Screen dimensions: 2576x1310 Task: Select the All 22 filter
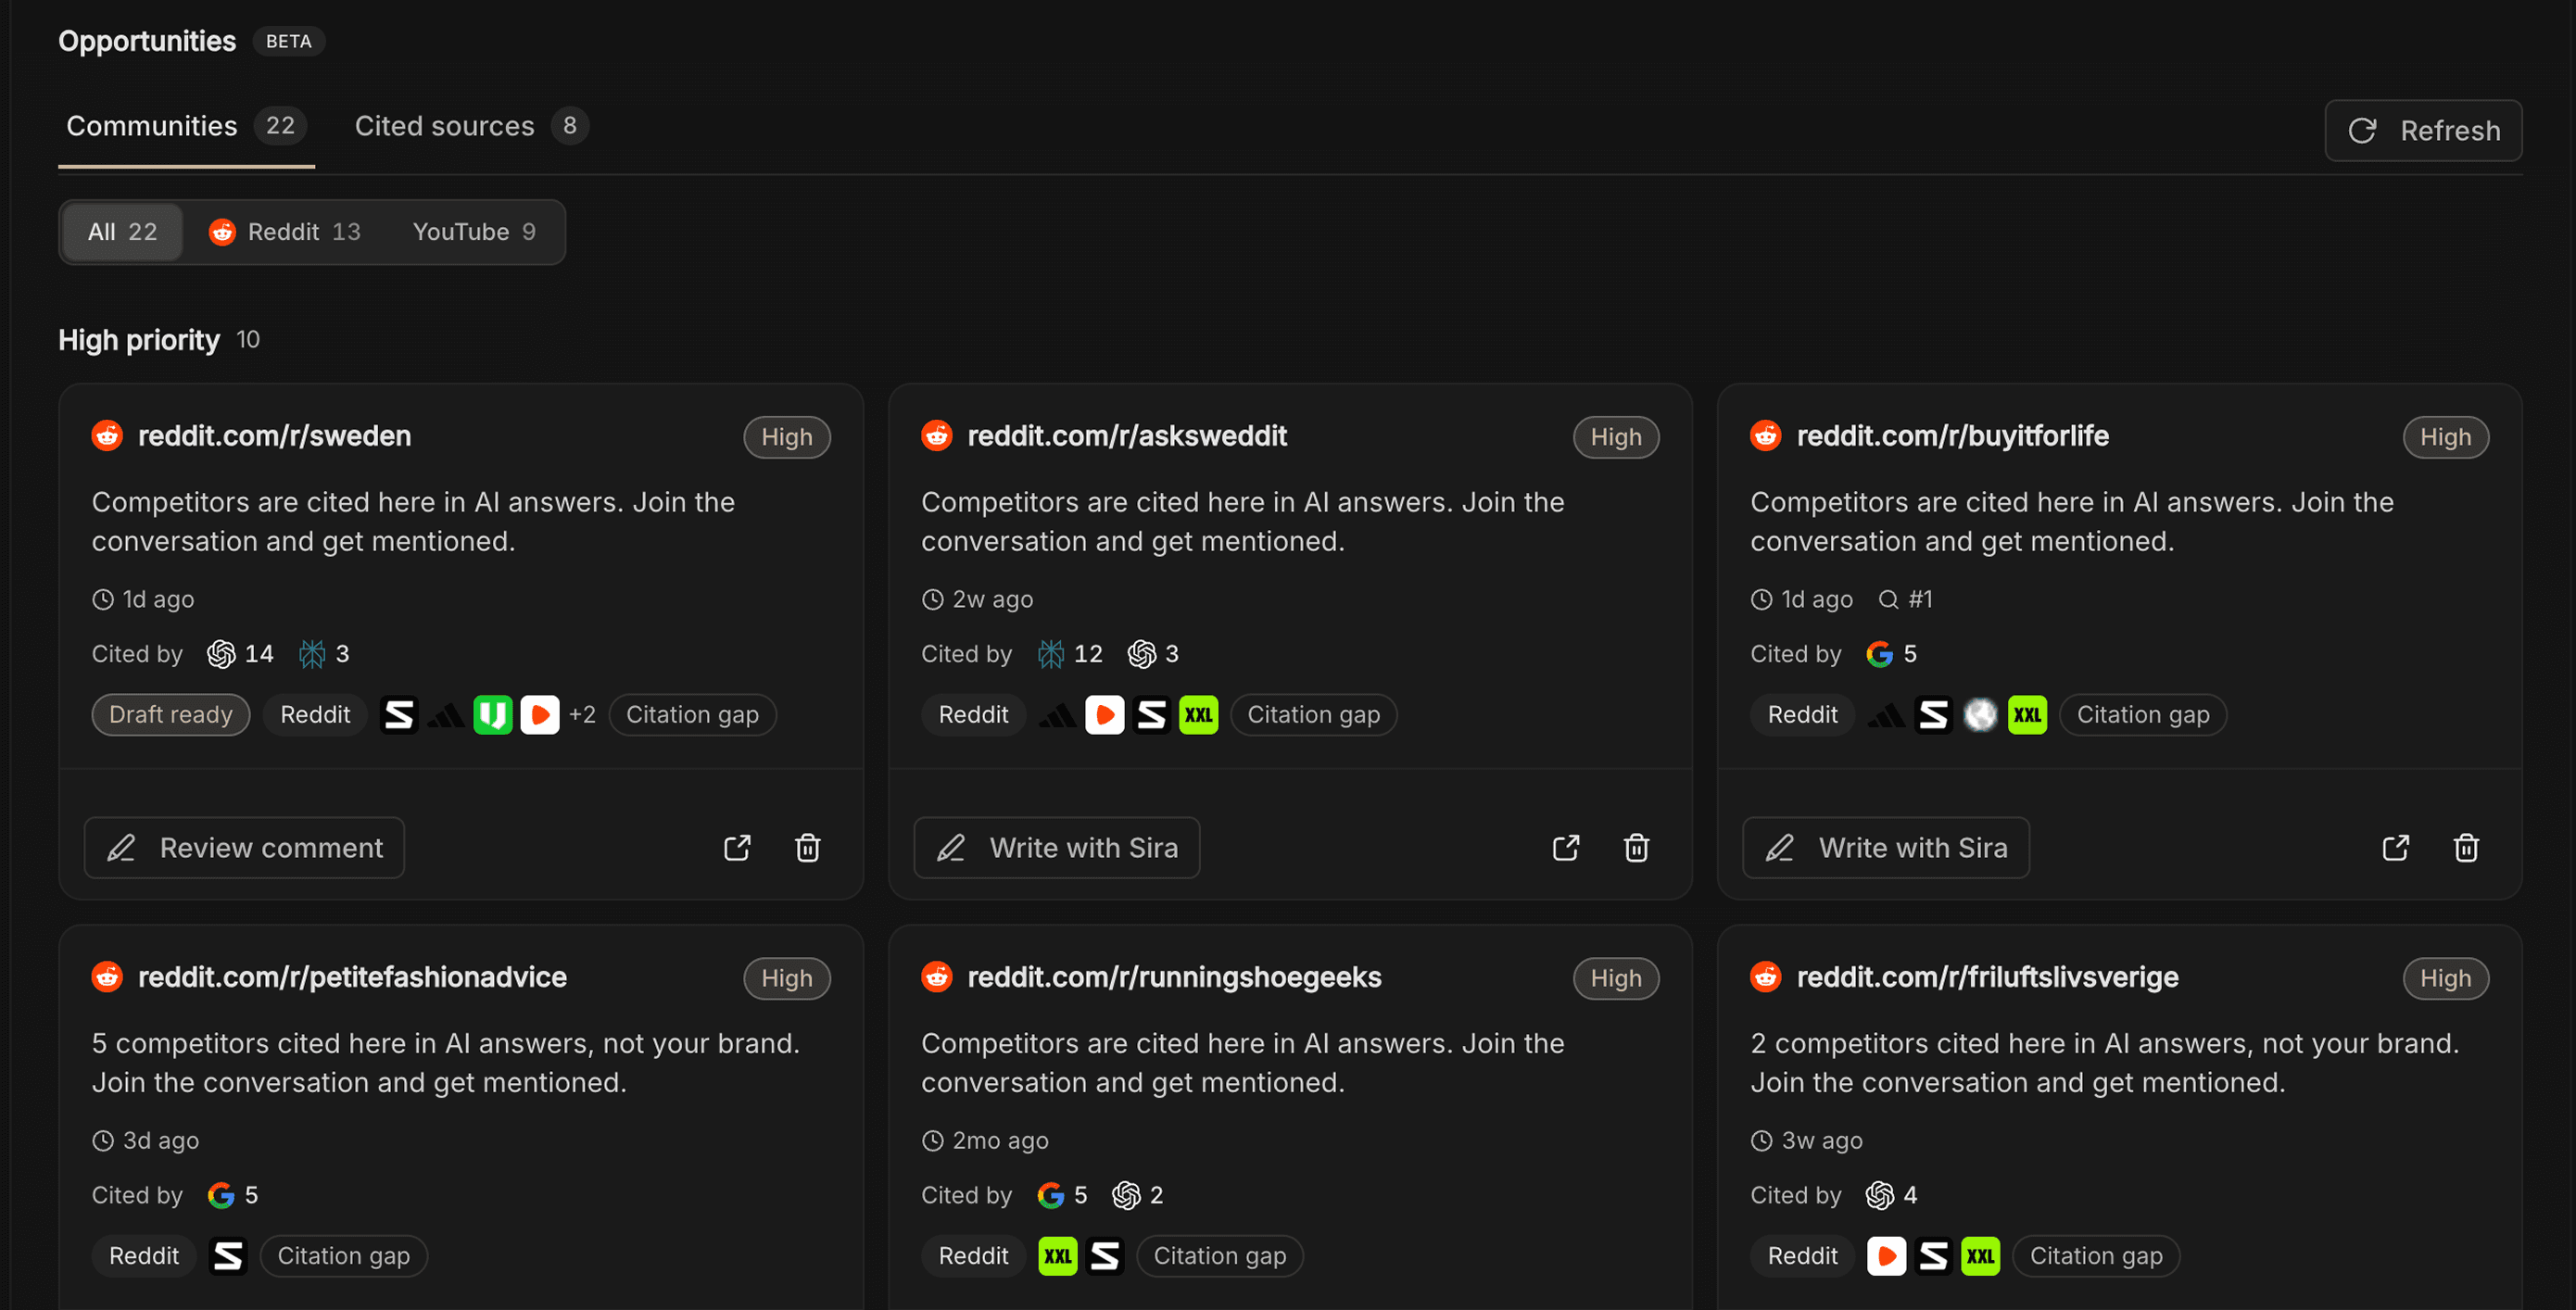click(x=122, y=232)
